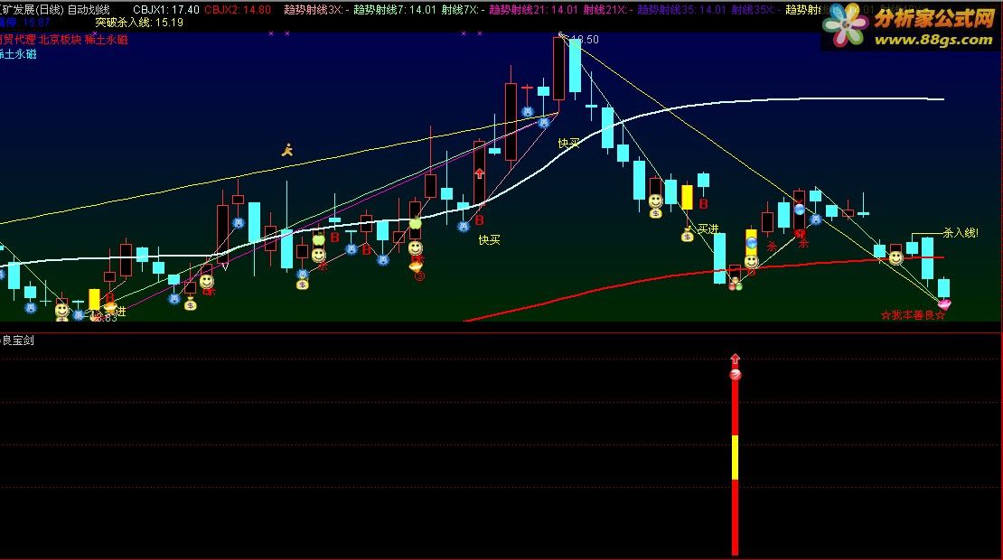Click the cyan 稀土永磁 tag
This screenshot has width=1003, height=560.
click(18, 54)
